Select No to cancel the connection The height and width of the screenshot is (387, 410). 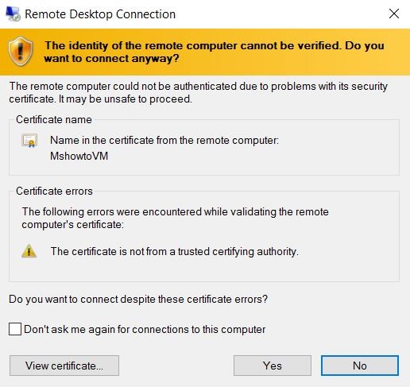point(360,366)
